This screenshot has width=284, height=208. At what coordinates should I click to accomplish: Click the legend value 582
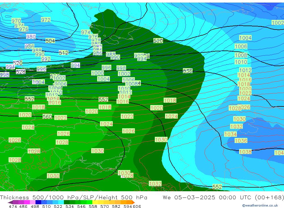click(x=116, y=206)
